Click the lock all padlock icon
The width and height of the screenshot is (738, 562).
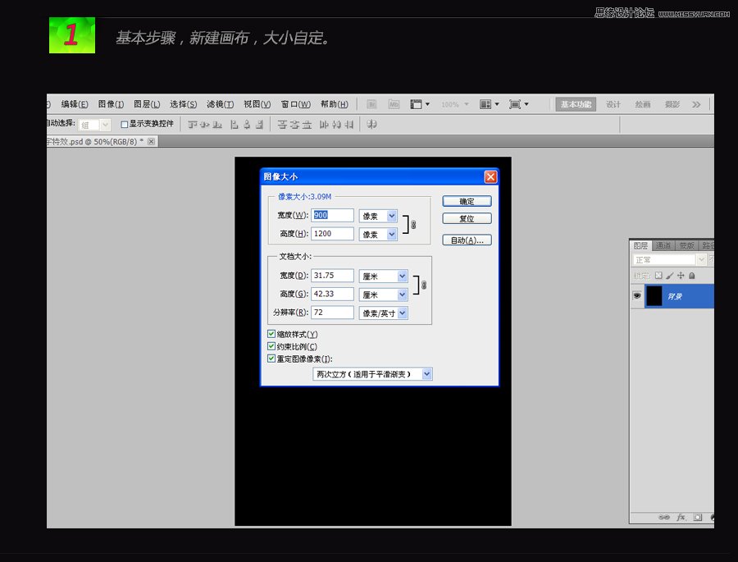click(x=691, y=276)
